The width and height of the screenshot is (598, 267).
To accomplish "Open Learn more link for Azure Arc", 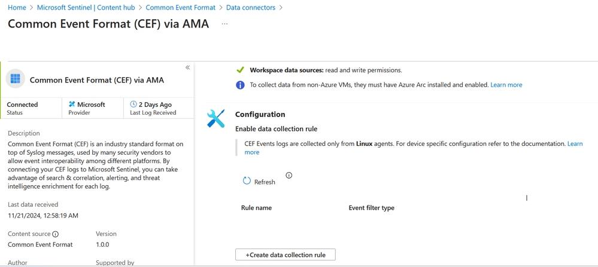I will click(506, 85).
